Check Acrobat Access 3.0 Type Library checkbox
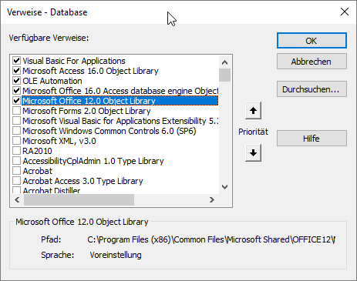 pos(17,181)
